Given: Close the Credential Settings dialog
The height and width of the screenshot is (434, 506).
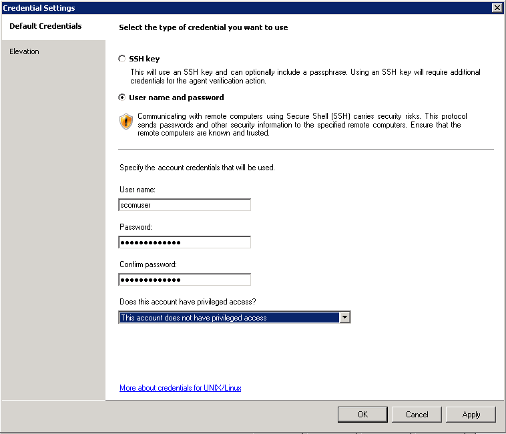Looking at the screenshot, I should click(x=496, y=7).
